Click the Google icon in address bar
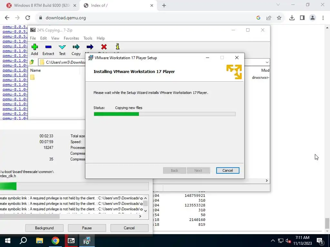The image size is (330, 247). point(258,18)
